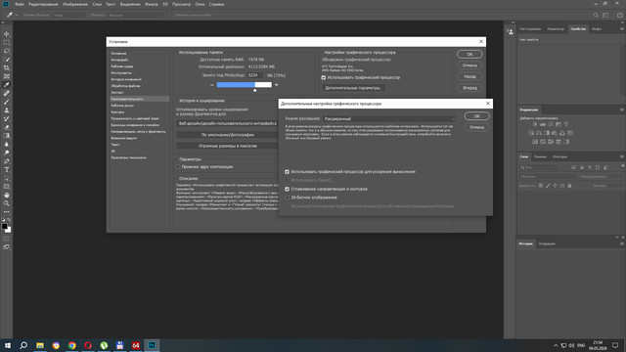The image size is (626, 352).
Task: Select the Crop tool
Action: point(7,67)
